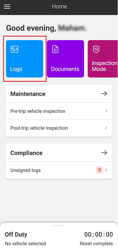Open the Logs tile
The width and height of the screenshot is (118, 251).
25,59
